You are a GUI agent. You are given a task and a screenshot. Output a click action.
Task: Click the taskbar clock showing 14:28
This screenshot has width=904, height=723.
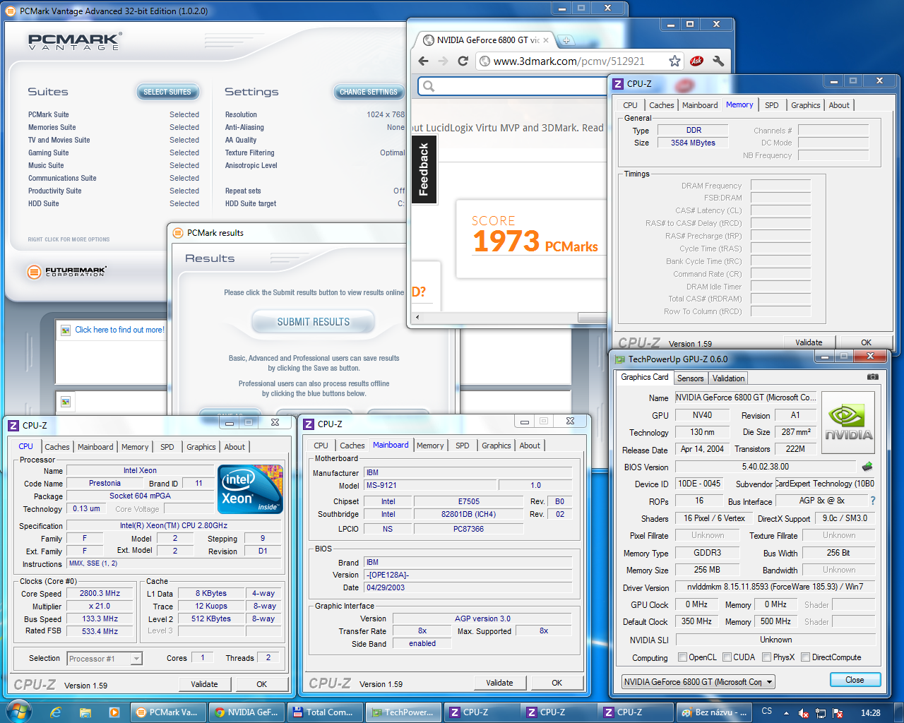(x=871, y=713)
